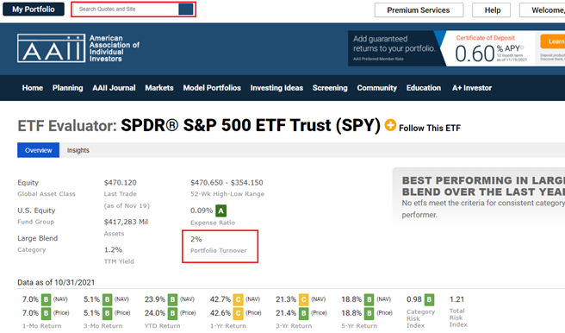Click the C grade badge for 3-Yr NAV return

click(x=304, y=299)
